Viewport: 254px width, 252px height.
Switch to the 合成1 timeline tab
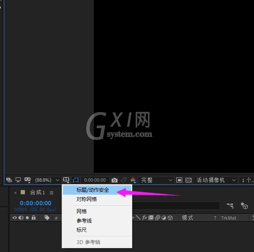(x=38, y=193)
